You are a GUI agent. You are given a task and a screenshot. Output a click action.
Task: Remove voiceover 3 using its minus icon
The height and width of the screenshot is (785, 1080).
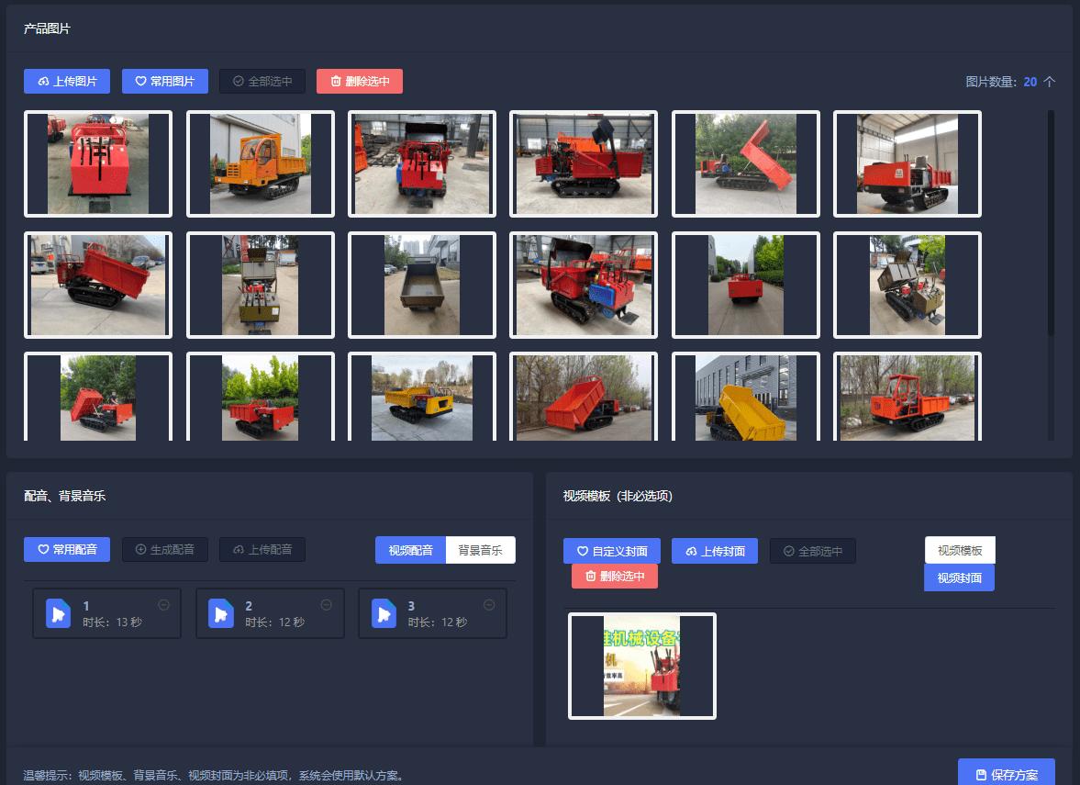click(x=489, y=604)
